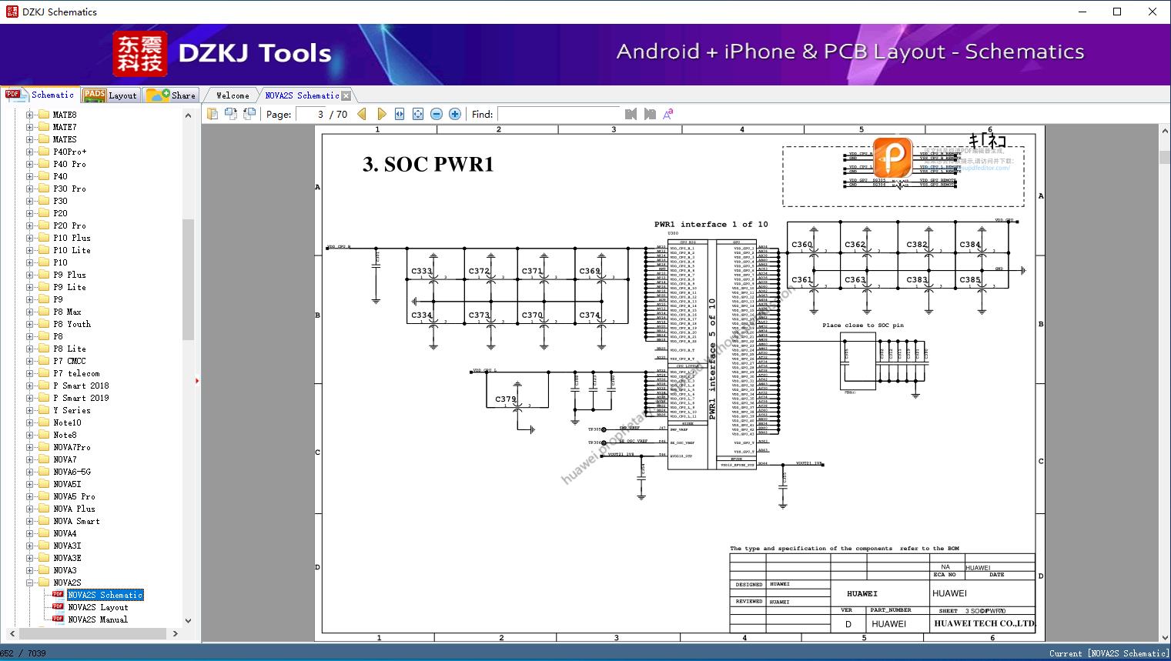
Task: Open NOVA2S Manual file
Action: coord(98,619)
